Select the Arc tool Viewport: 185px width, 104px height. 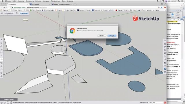[x=1, y=53]
